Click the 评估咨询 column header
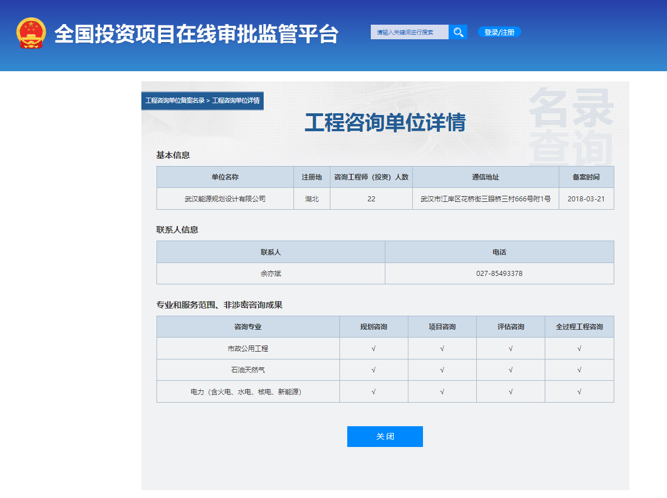Viewport: 667px width, 498px height. [x=510, y=326]
